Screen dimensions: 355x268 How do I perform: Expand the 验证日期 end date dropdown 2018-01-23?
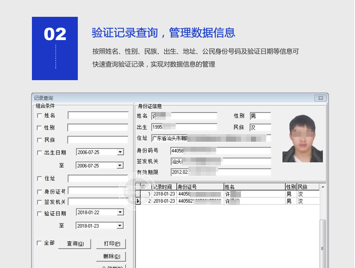120,226
